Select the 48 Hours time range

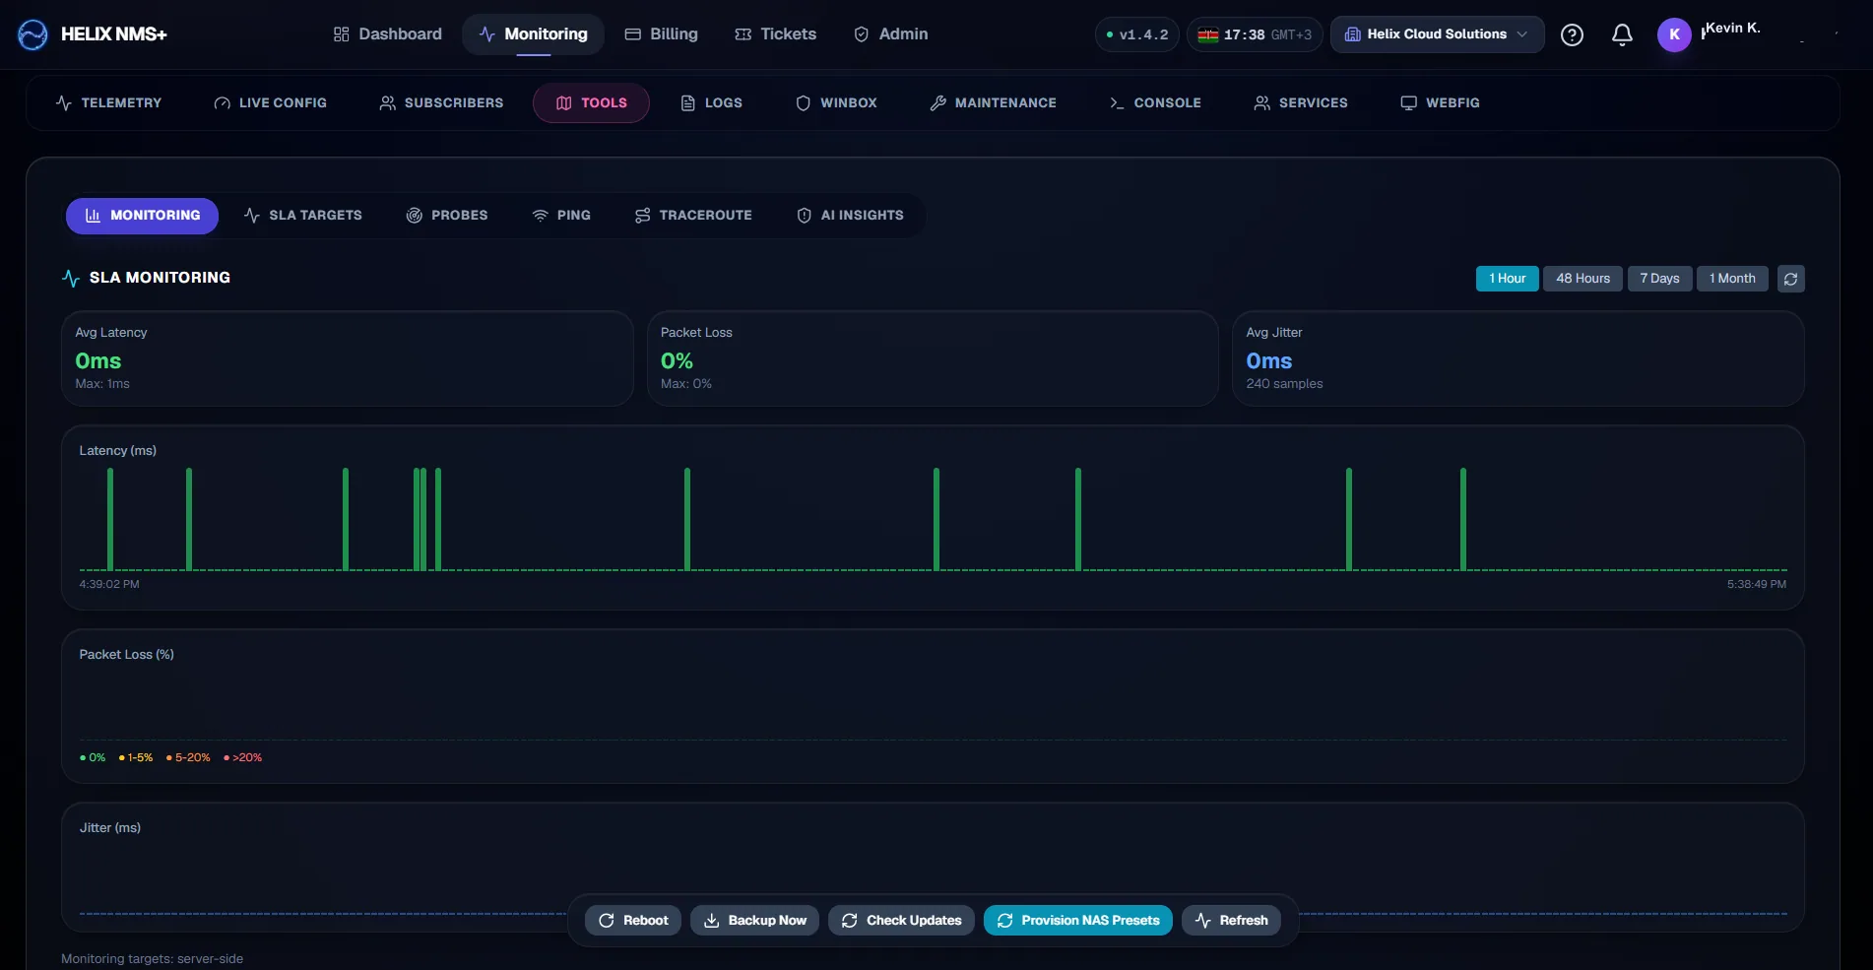tap(1582, 279)
